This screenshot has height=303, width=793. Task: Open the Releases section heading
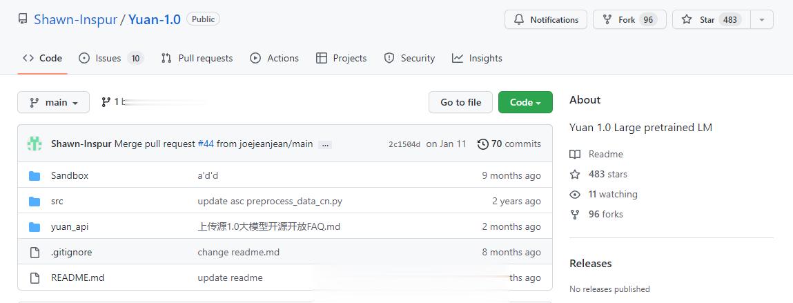[x=591, y=264]
